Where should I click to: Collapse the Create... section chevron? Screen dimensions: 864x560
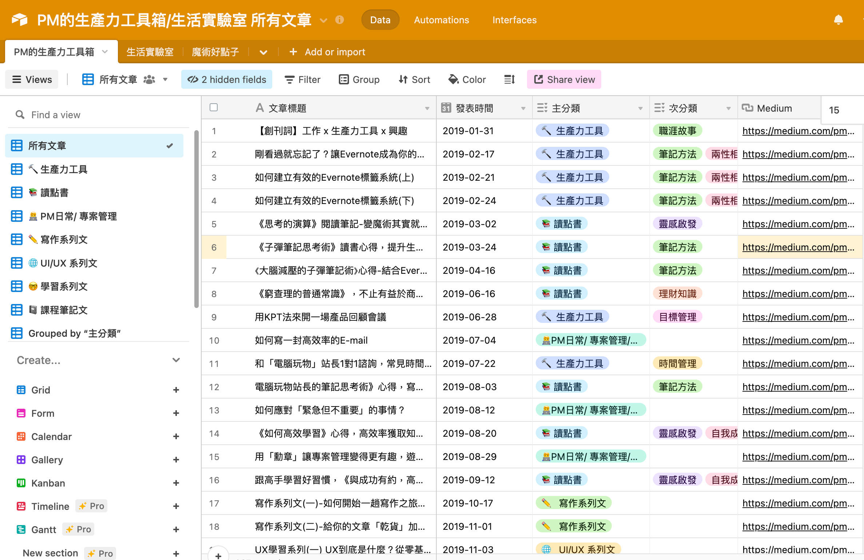176,360
